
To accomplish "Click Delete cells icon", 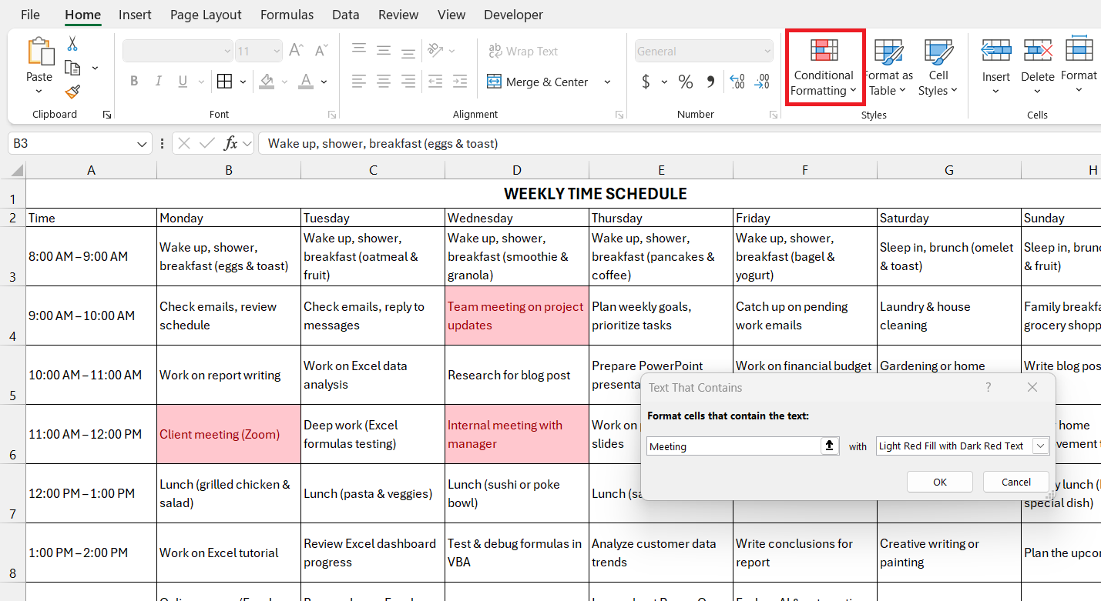I will point(1037,51).
